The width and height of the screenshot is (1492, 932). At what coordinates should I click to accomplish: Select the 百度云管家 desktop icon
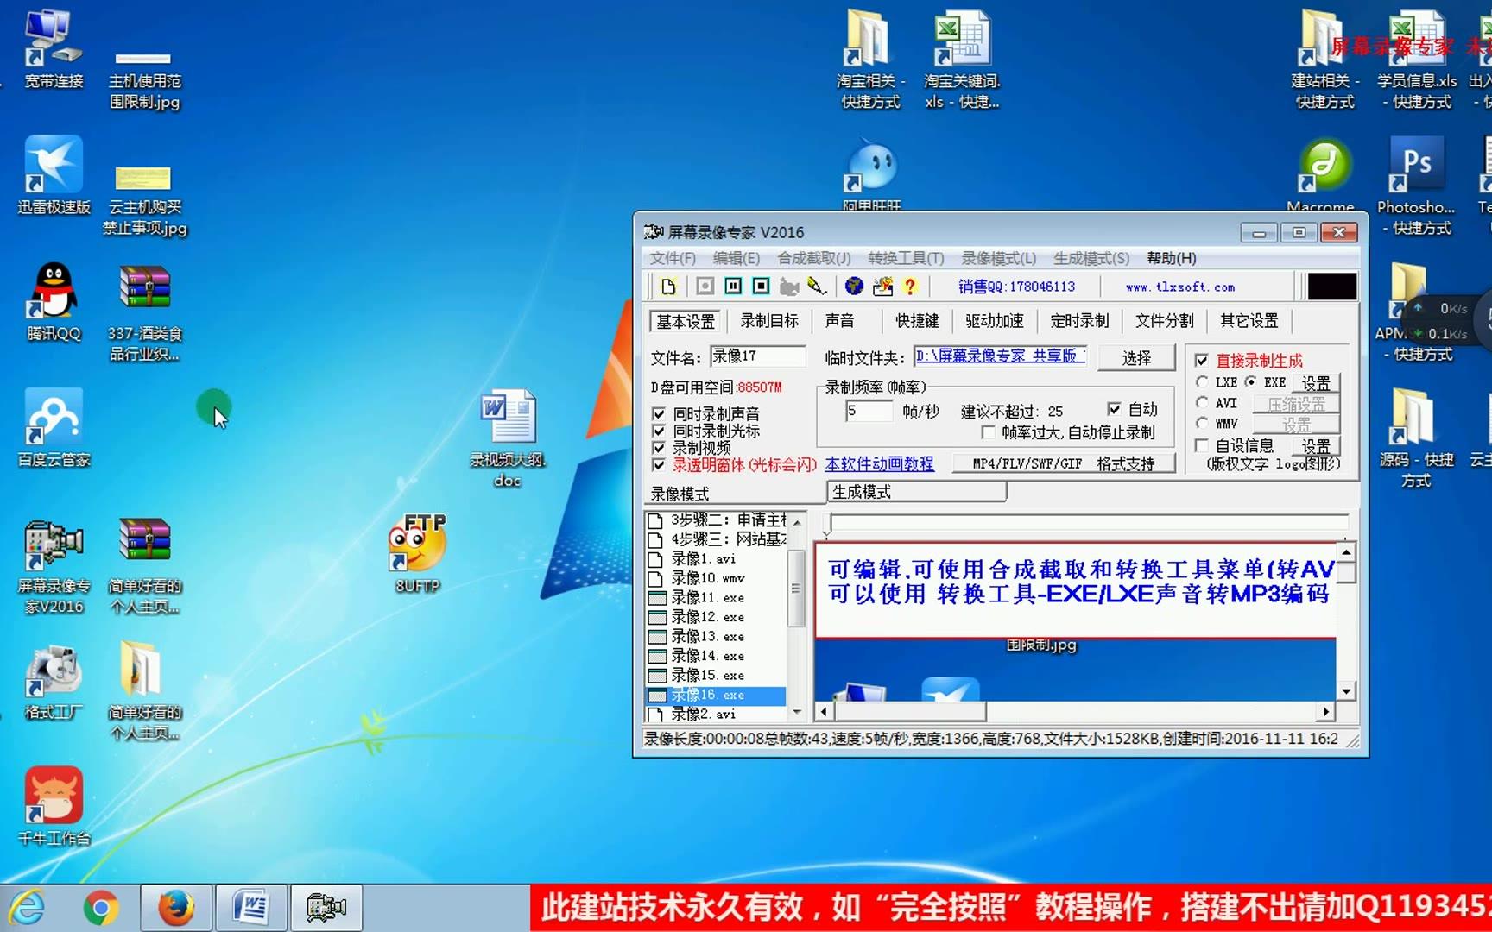(x=54, y=428)
